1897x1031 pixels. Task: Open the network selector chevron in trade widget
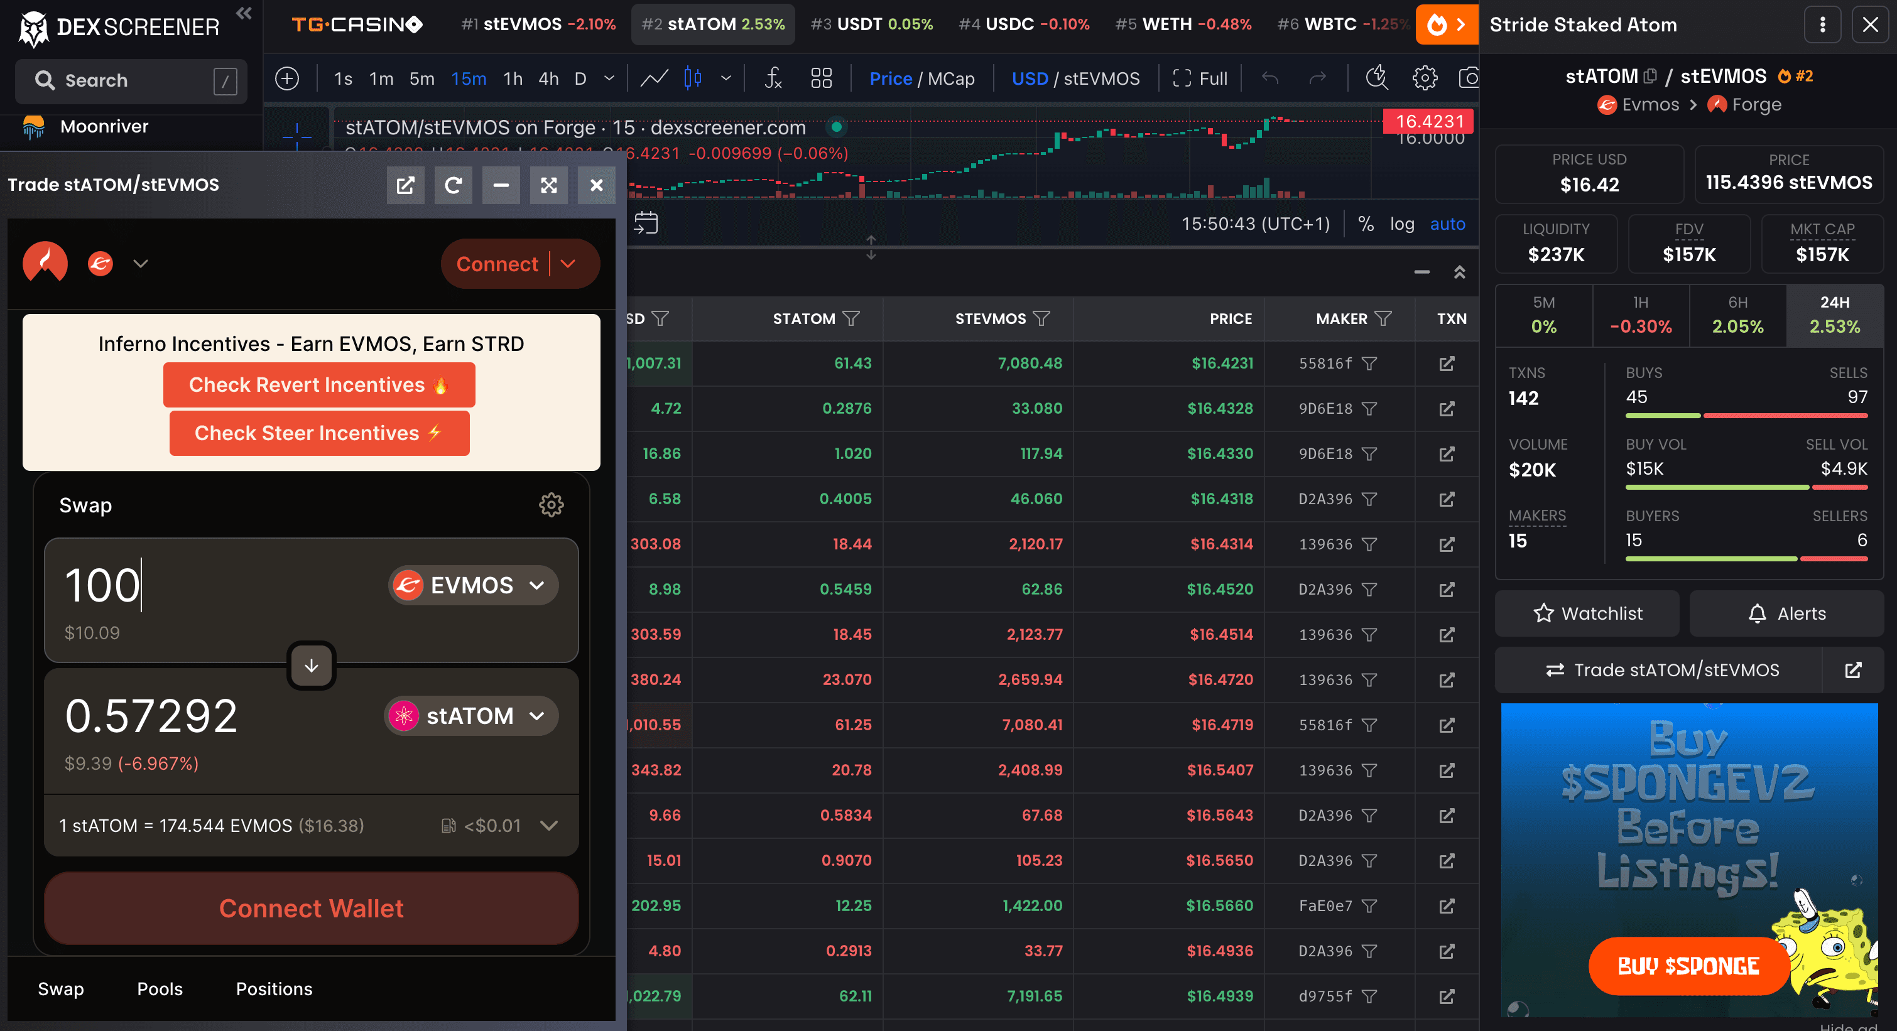coord(141,264)
